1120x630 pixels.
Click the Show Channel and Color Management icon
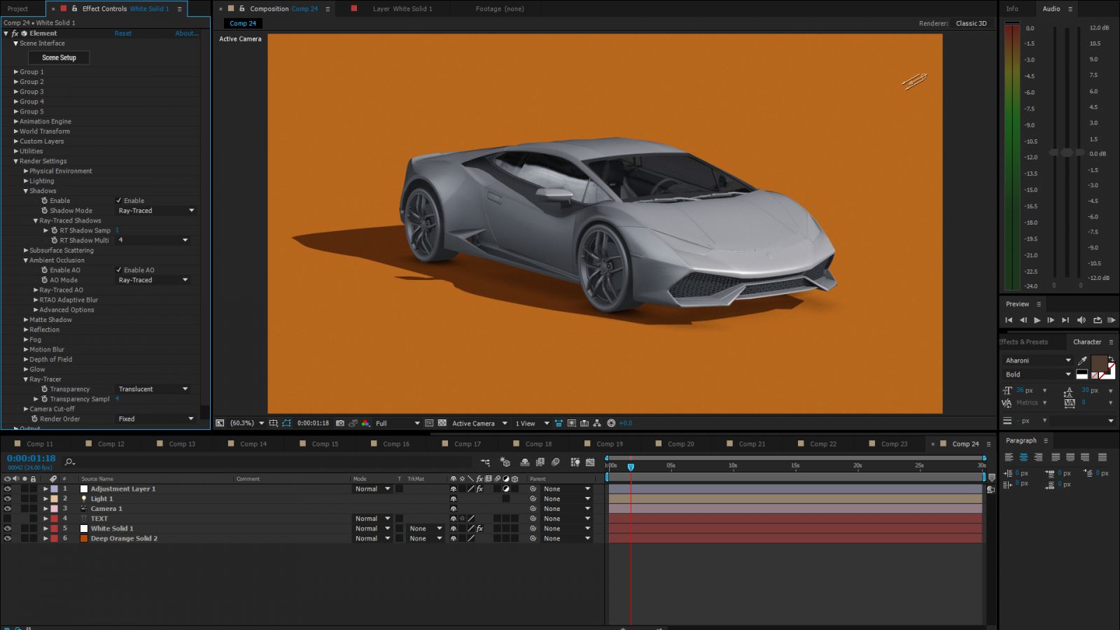(365, 423)
